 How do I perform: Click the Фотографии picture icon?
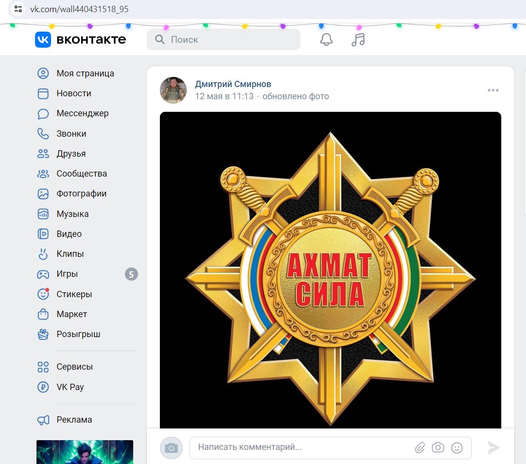point(43,194)
